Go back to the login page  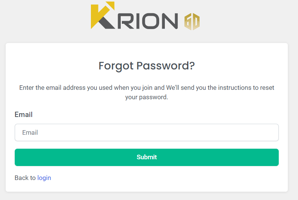[x=44, y=178]
